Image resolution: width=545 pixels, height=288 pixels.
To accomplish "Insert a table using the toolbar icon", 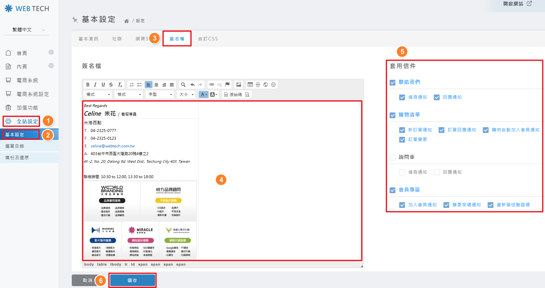I will coord(250,85).
